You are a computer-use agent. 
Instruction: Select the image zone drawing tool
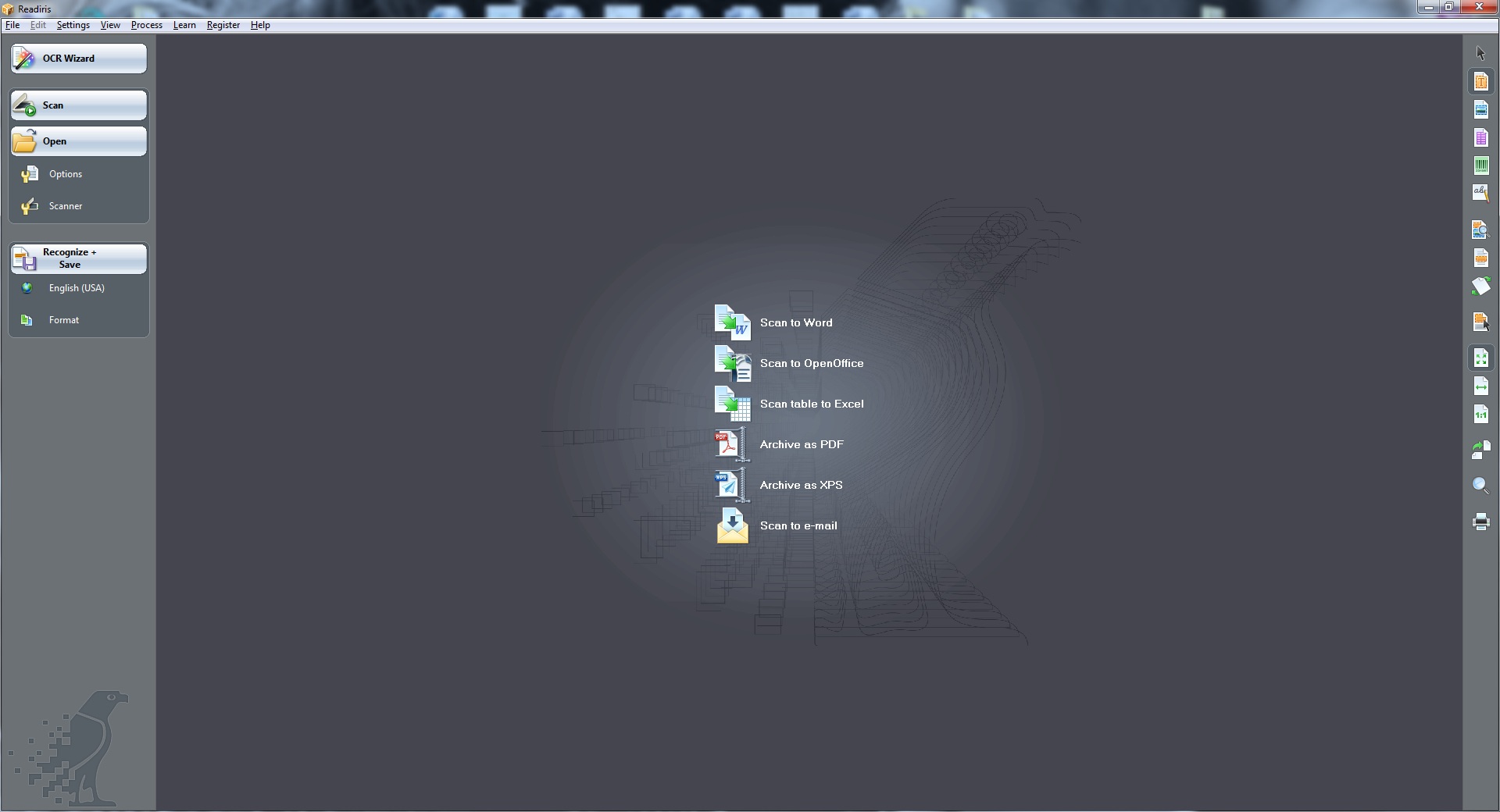[1480, 109]
